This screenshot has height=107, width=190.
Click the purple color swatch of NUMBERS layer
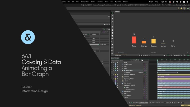[x=116, y=77]
